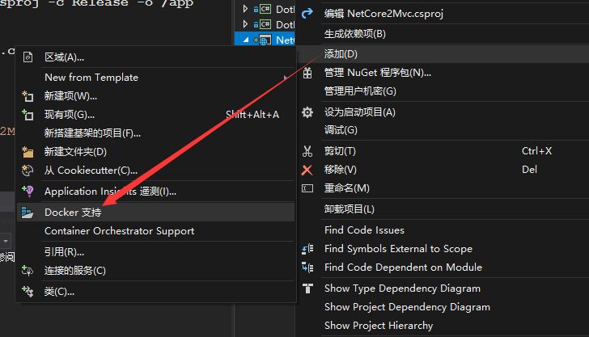Image resolution: width=589 pixels, height=337 pixels.
Task: Select 编辑 NetCore2Mvc.csproj entry
Action: [443, 14]
